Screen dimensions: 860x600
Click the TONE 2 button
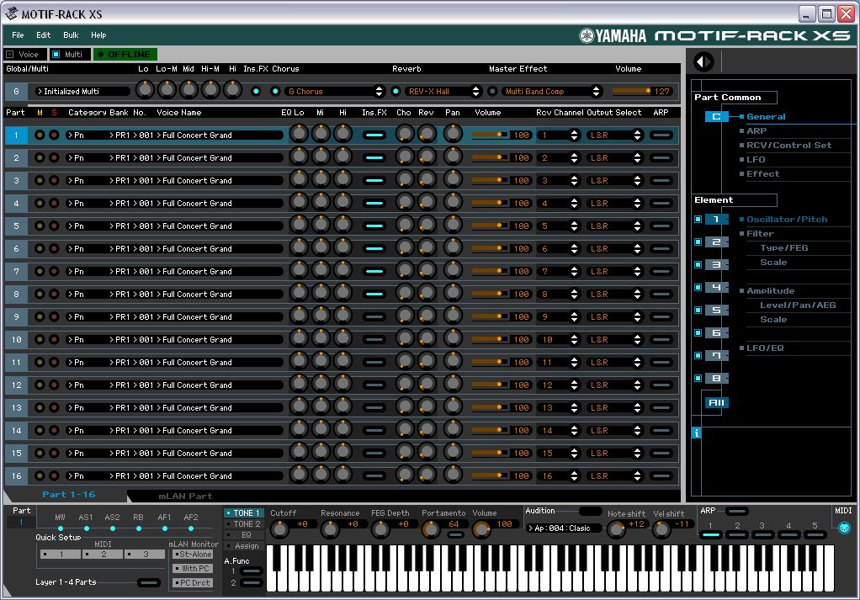coord(244,523)
